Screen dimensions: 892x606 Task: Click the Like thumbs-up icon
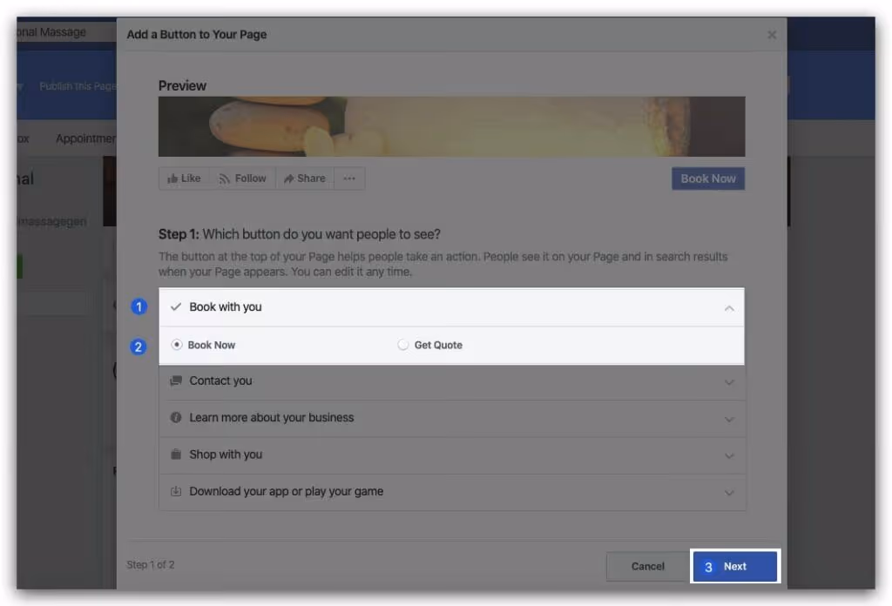click(172, 178)
